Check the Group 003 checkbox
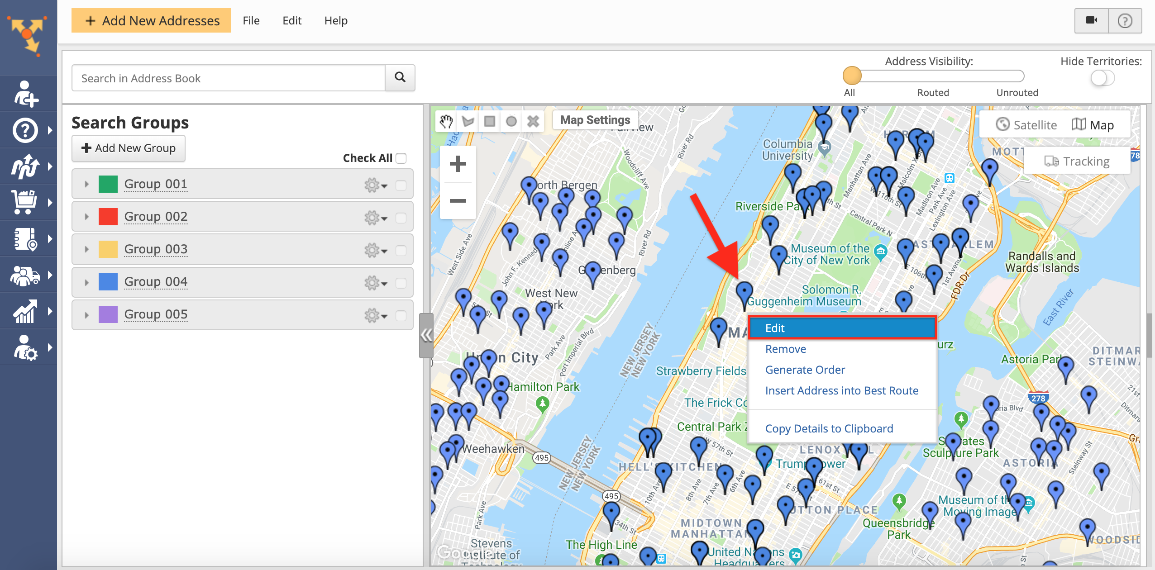This screenshot has height=570, width=1155. click(x=401, y=251)
